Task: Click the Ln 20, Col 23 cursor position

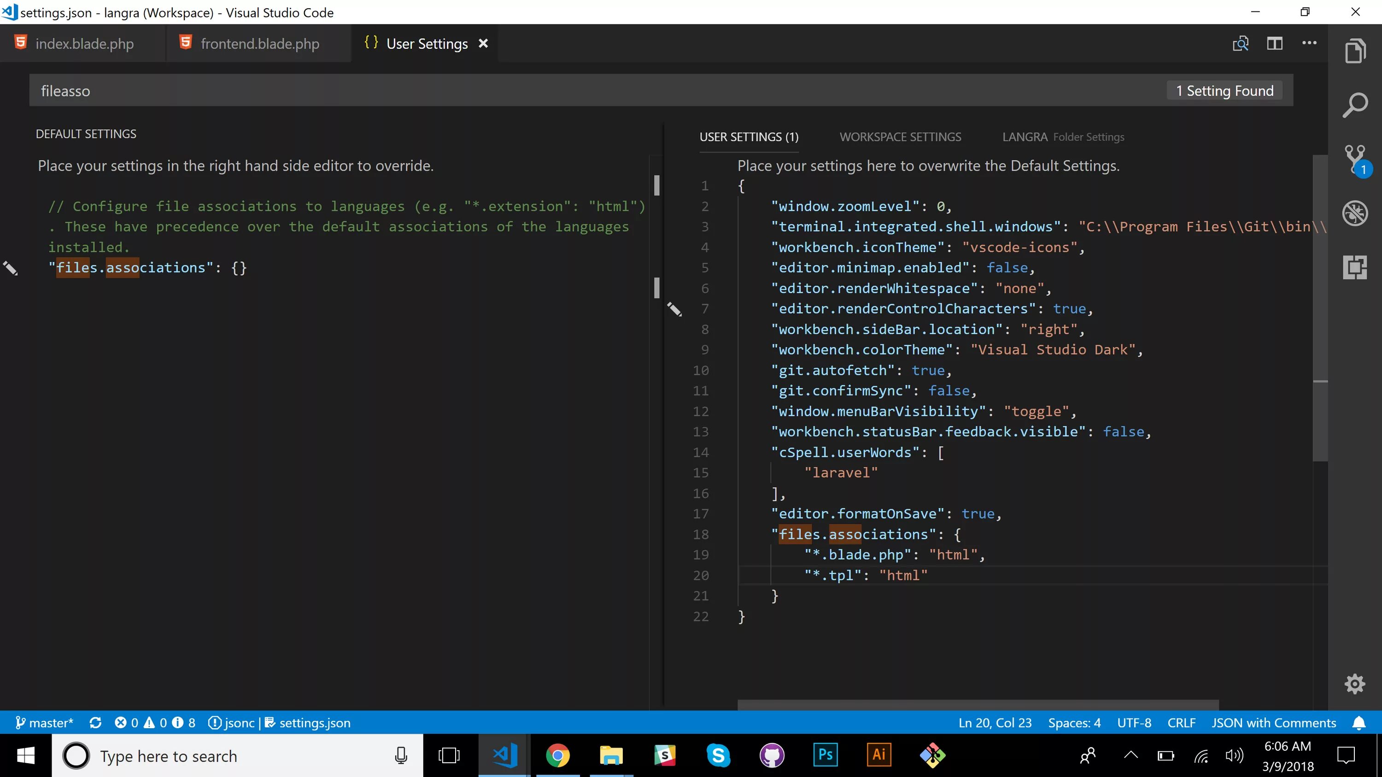Action: click(995, 723)
